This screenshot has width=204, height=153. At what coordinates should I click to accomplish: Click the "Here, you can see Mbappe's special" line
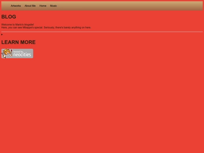tap(46, 28)
